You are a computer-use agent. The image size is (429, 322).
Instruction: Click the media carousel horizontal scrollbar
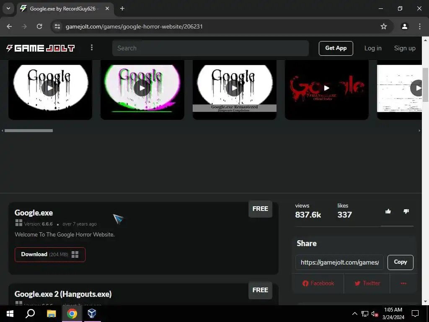pyautogui.click(x=29, y=131)
